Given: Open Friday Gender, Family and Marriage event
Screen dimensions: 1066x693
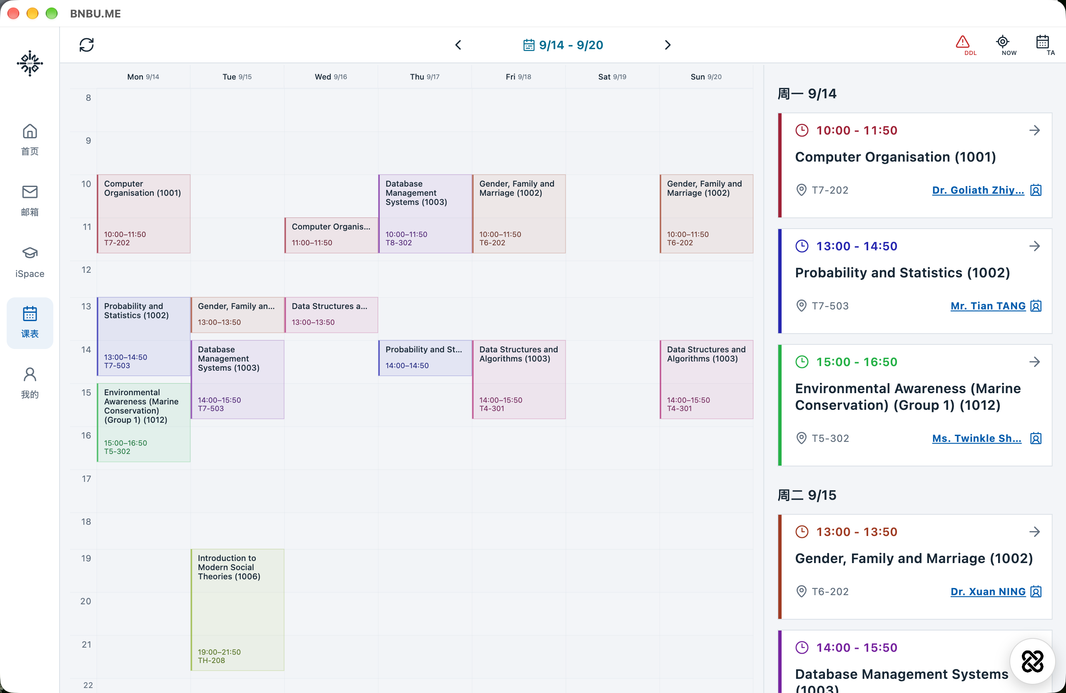Looking at the screenshot, I should tap(519, 214).
